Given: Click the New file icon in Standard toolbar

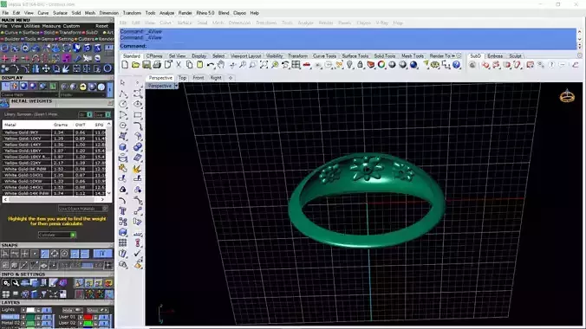Looking at the screenshot, I should 125,65.
